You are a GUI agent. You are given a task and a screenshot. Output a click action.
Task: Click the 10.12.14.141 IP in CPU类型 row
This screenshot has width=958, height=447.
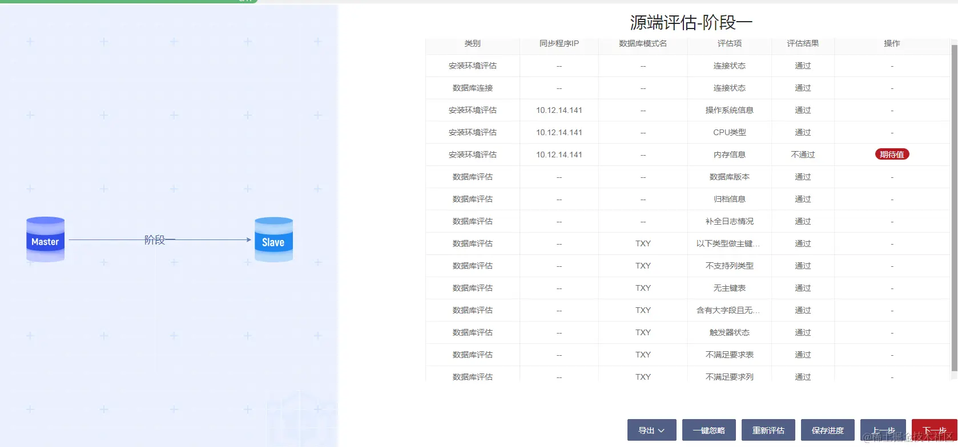[559, 132]
